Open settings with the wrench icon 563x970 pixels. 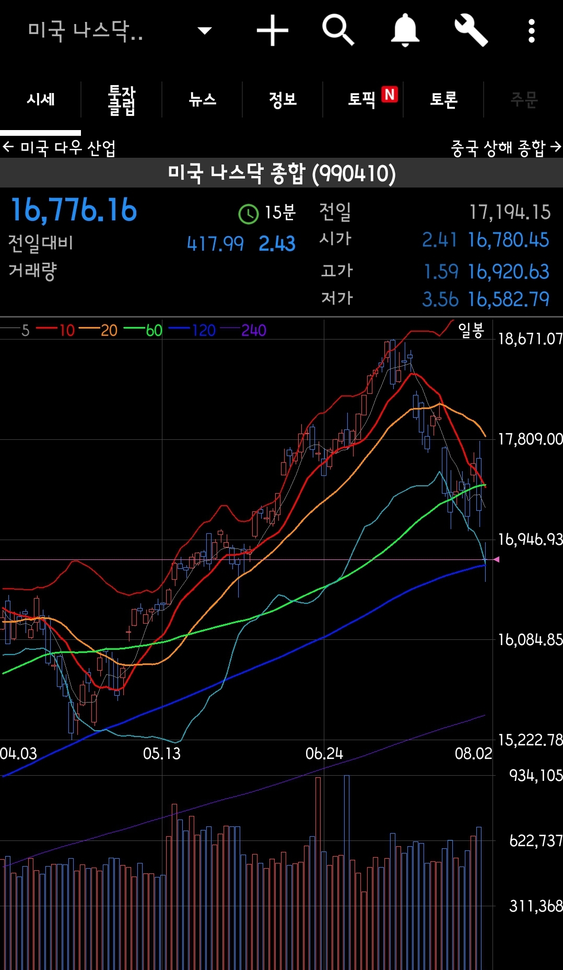471,30
